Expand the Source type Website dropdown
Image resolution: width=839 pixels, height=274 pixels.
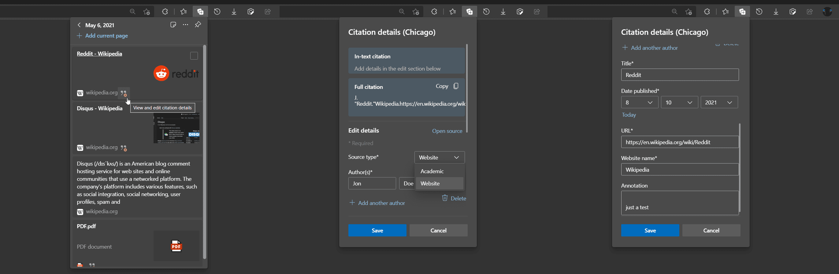pos(439,157)
